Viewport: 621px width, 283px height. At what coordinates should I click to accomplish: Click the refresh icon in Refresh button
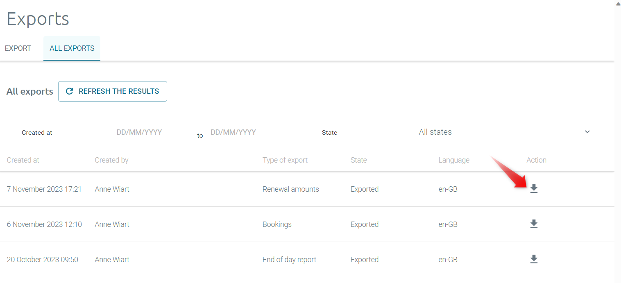pos(70,91)
